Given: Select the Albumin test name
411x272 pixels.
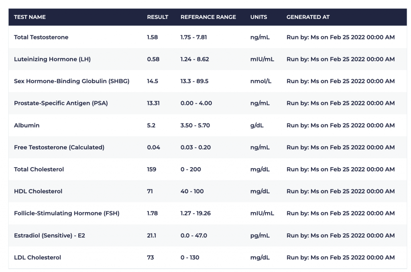Looking at the screenshot, I should click(26, 125).
